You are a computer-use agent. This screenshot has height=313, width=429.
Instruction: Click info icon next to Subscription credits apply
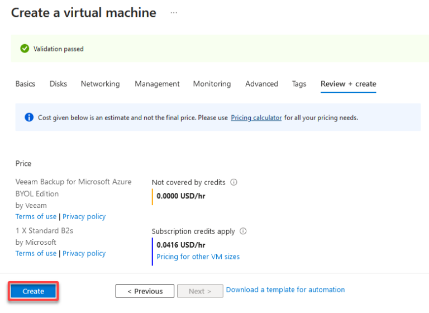pos(243,231)
